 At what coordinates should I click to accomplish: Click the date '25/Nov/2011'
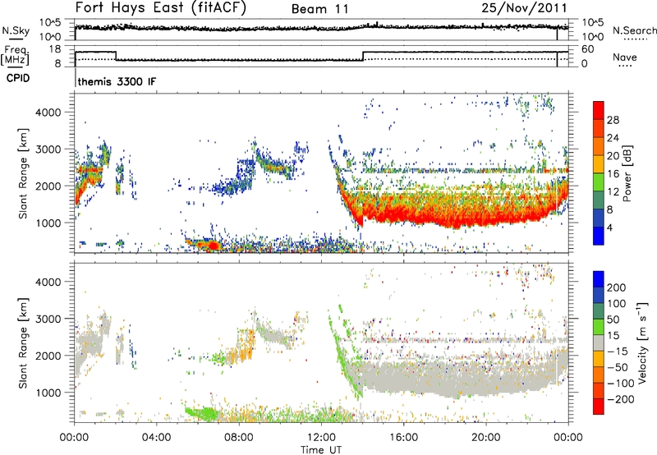[x=524, y=8]
